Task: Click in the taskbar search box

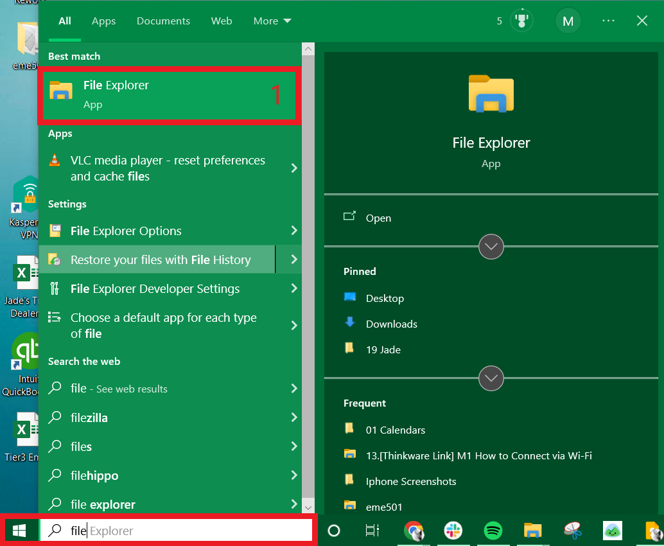Action: tap(176, 531)
